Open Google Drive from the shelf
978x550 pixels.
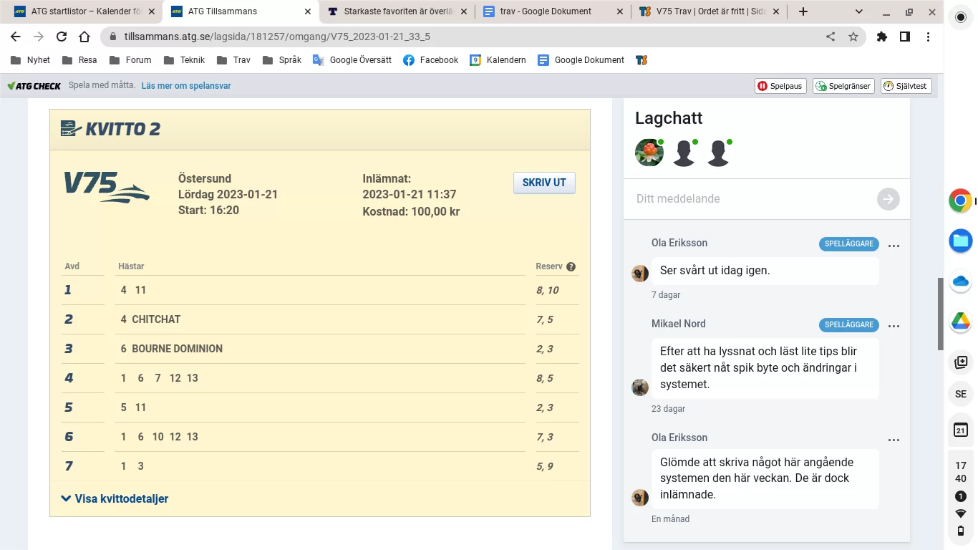[x=960, y=322]
